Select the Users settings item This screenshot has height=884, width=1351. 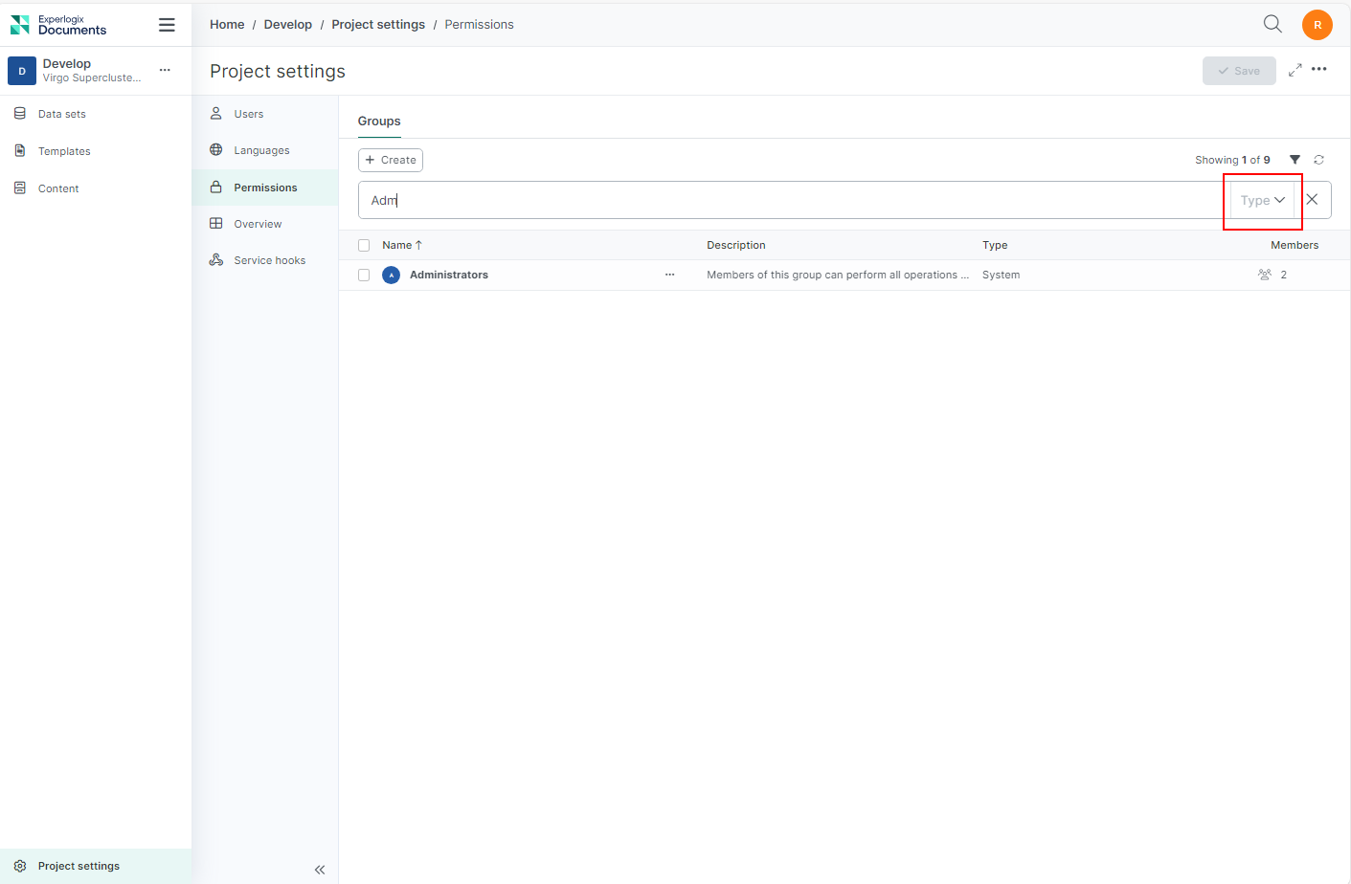(265, 114)
